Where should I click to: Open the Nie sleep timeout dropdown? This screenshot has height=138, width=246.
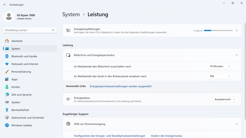point(220,76)
